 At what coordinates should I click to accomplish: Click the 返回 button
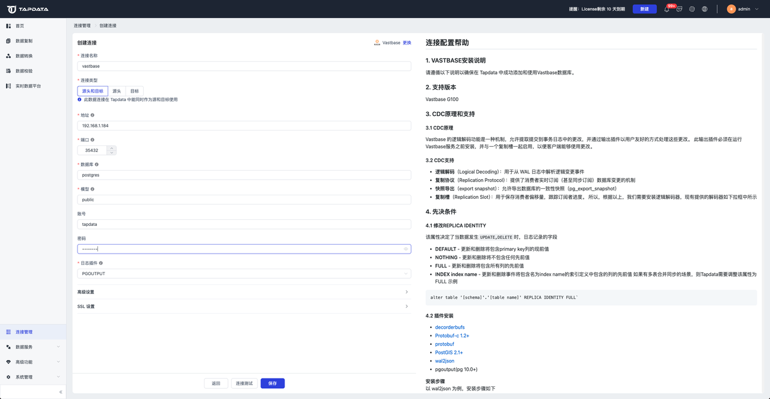click(x=216, y=383)
